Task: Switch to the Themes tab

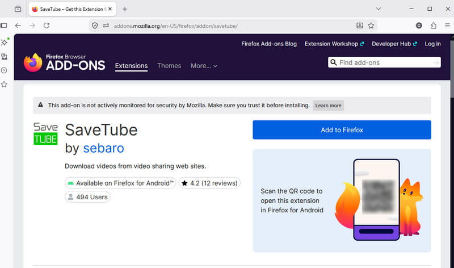Action: coord(169,66)
